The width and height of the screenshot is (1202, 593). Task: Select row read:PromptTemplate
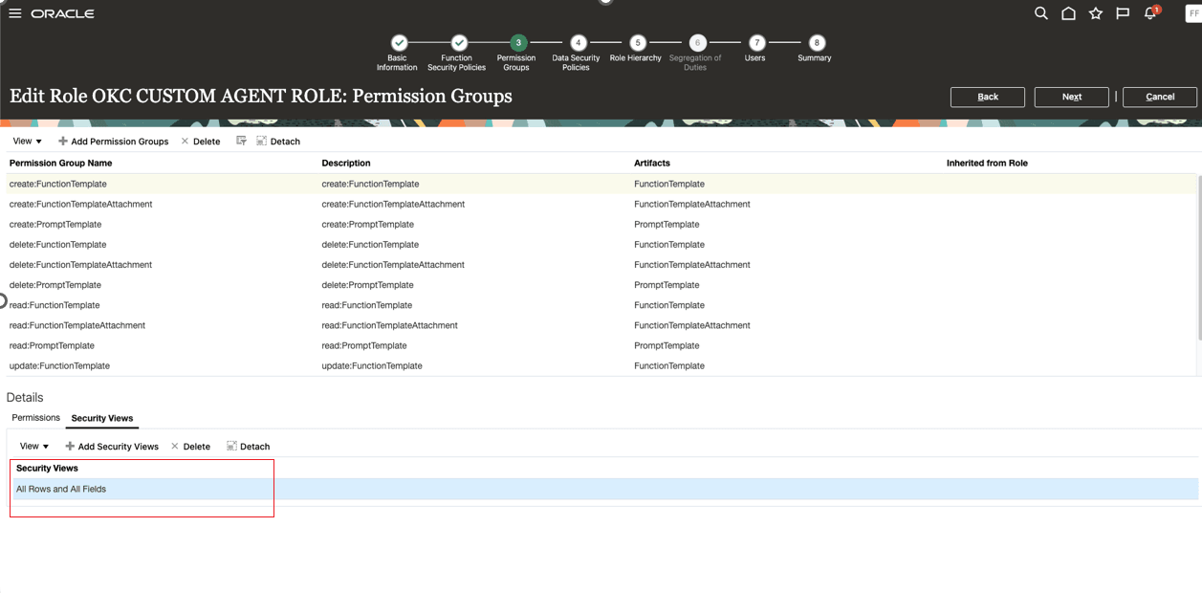point(601,345)
